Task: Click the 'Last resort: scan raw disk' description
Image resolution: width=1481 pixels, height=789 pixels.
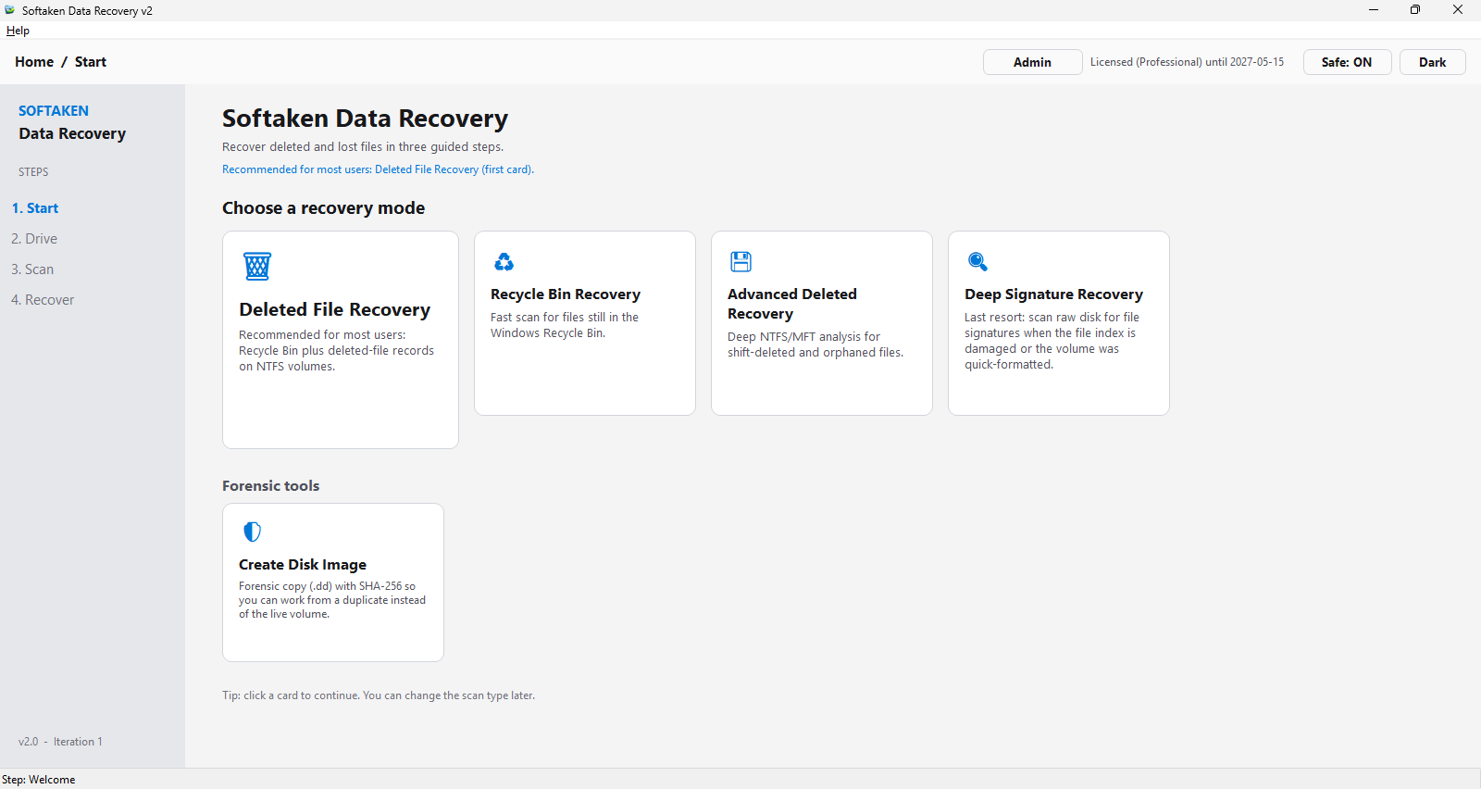Action: 1052,341
